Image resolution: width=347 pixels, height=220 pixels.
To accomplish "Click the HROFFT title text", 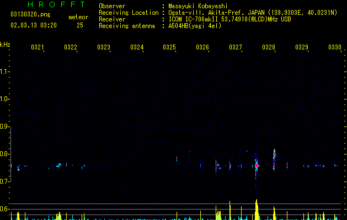I will [x=57, y=4].
